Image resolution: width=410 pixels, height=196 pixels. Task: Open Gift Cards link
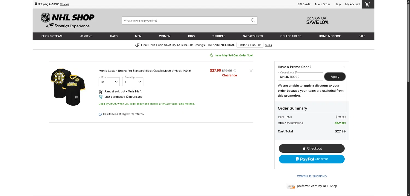point(304,4)
